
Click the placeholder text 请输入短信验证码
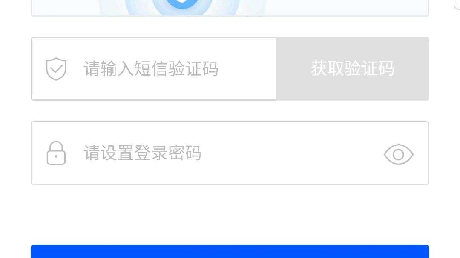click(151, 69)
